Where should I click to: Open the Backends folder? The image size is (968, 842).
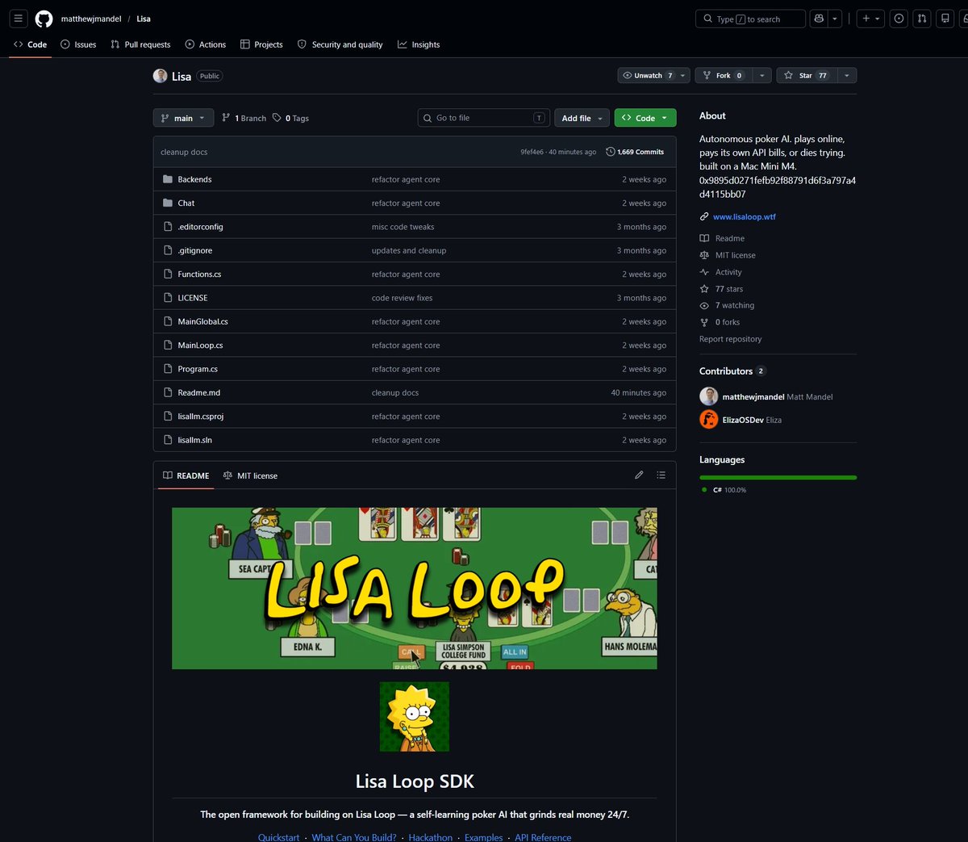tap(194, 179)
